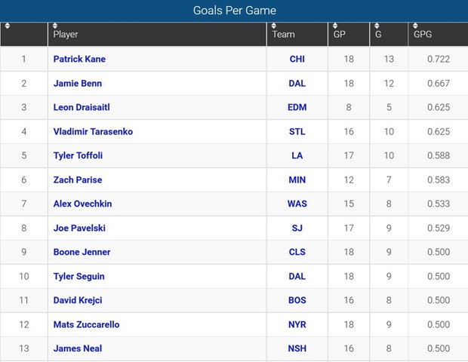This screenshot has width=468, height=362.
Task: Select the STL team link
Action: (297, 131)
